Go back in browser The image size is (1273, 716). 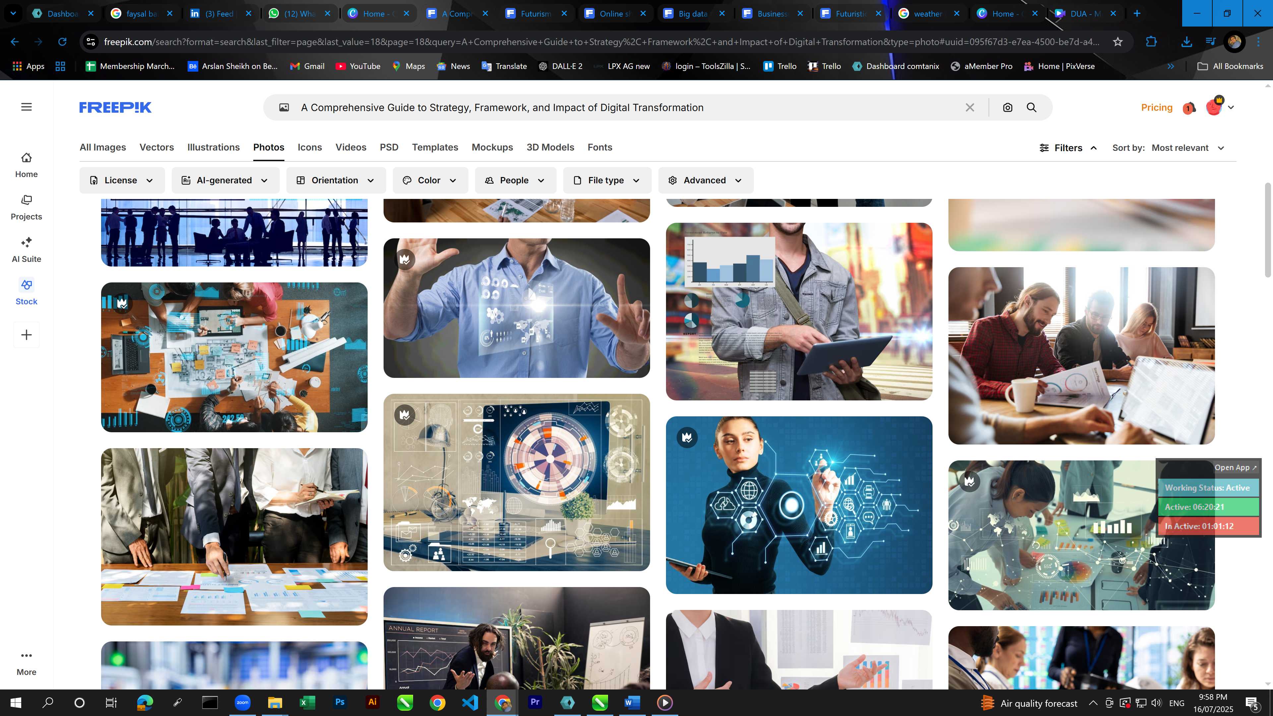tap(15, 42)
